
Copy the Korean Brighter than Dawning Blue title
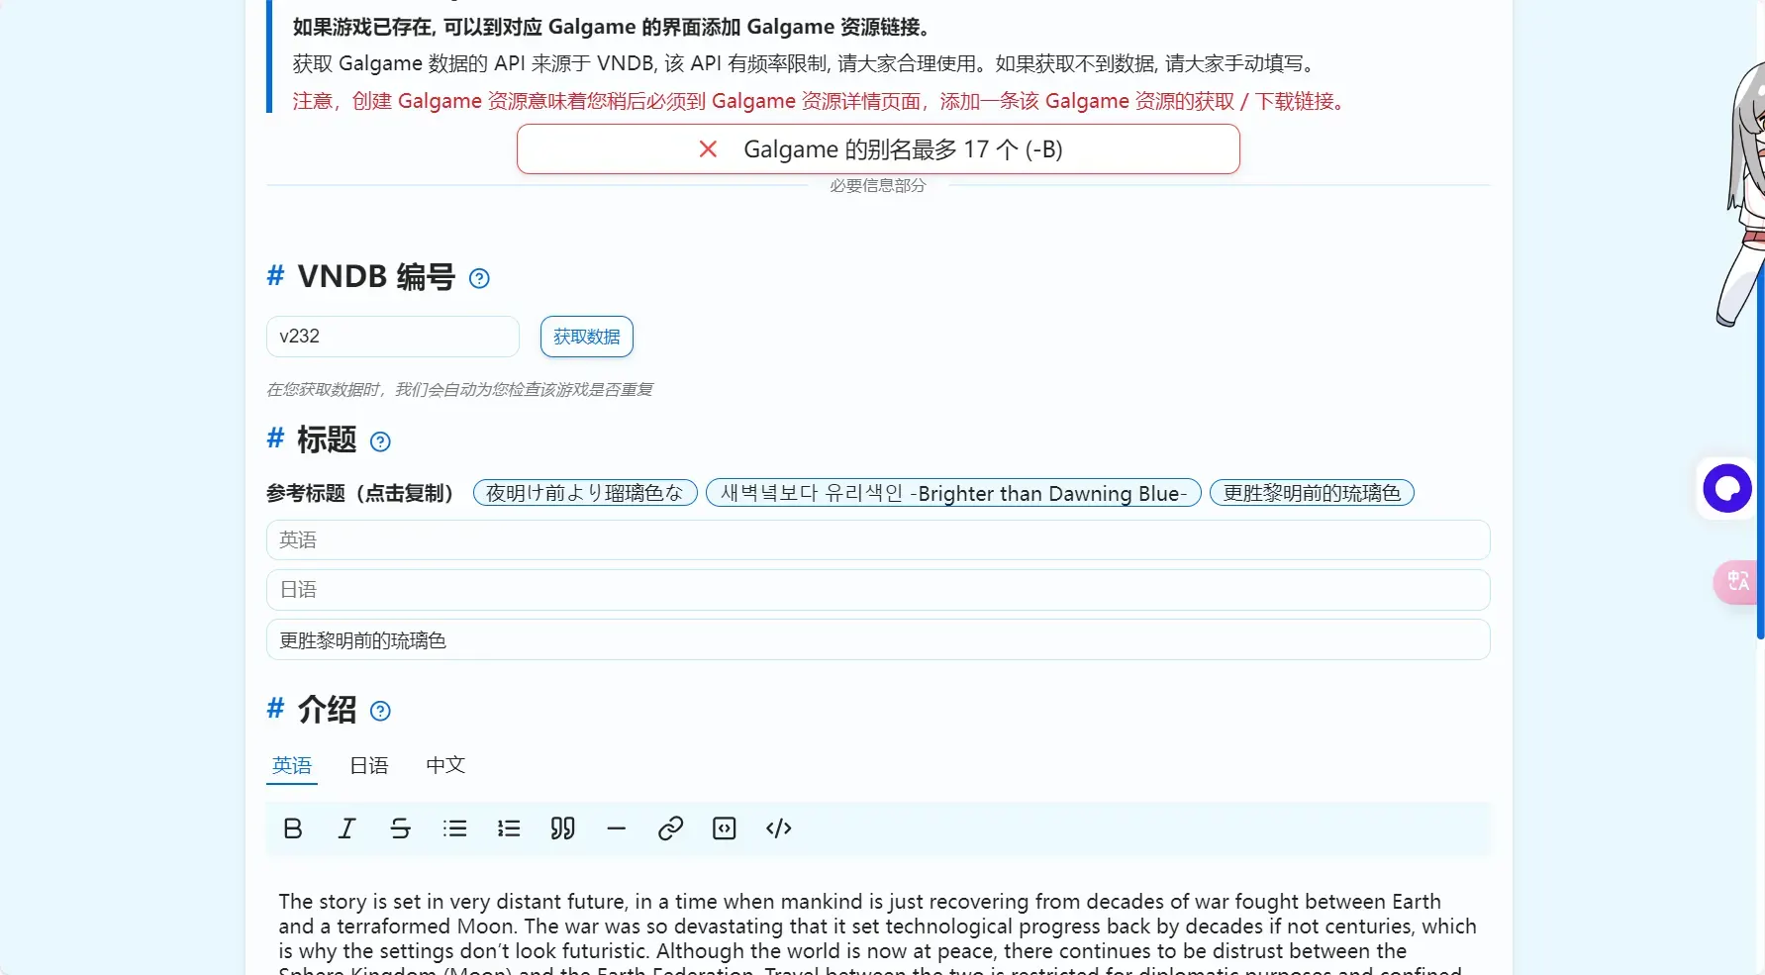(953, 493)
